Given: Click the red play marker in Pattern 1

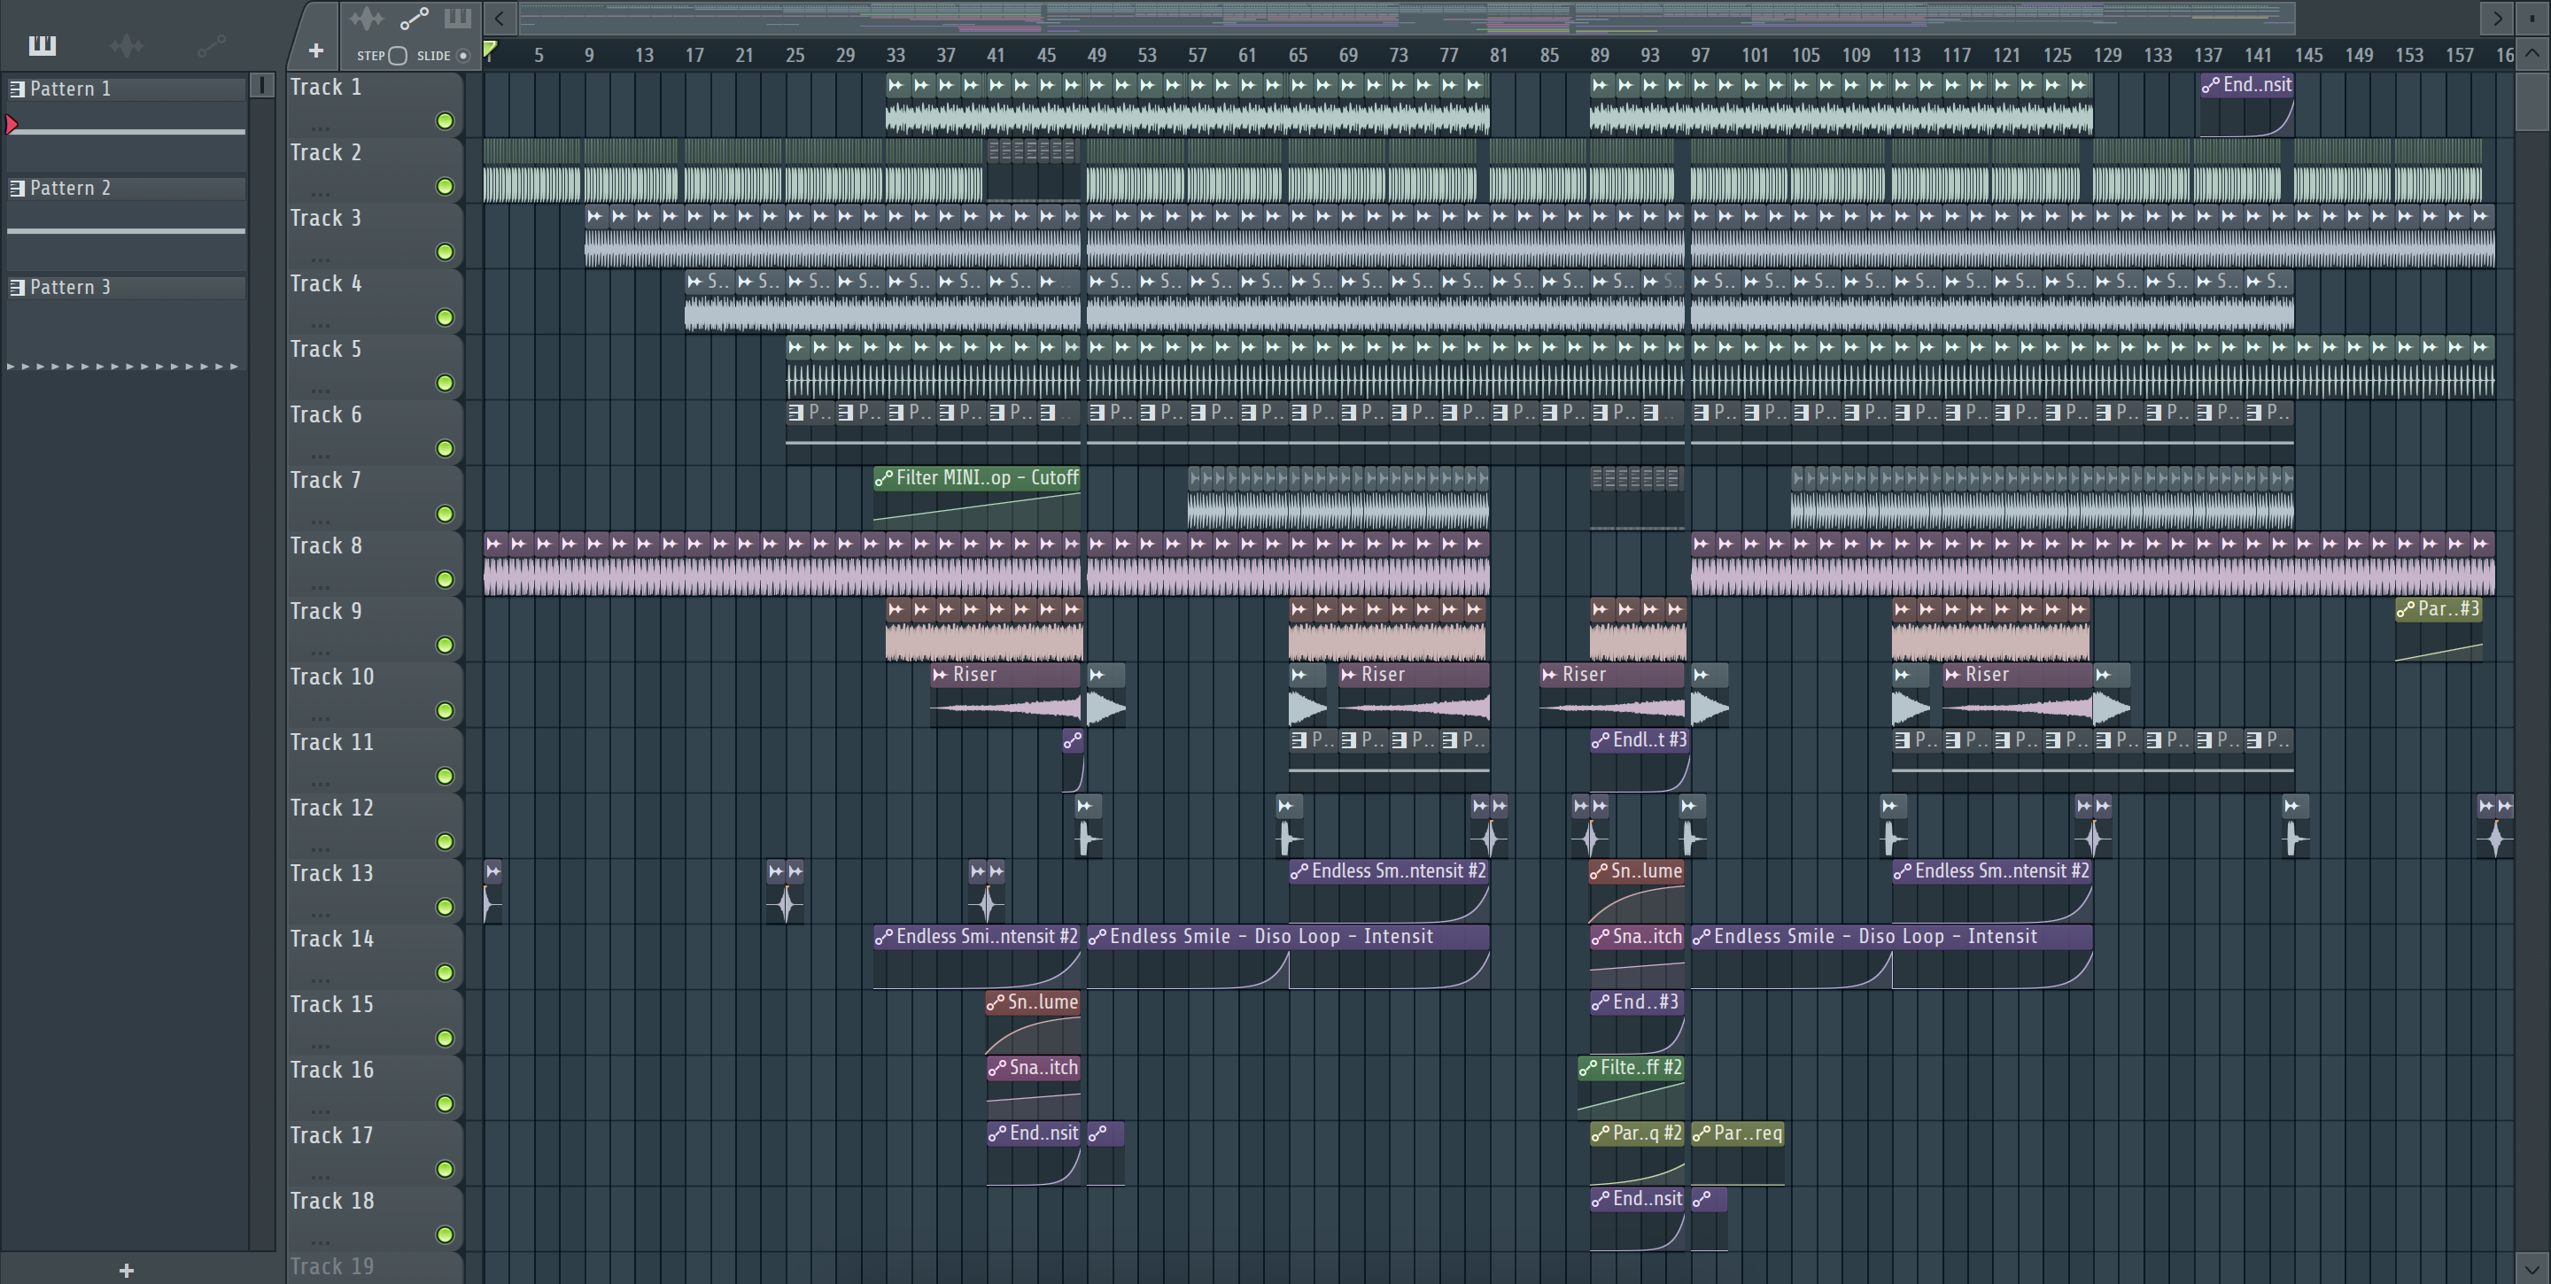Looking at the screenshot, I should click(x=12, y=125).
